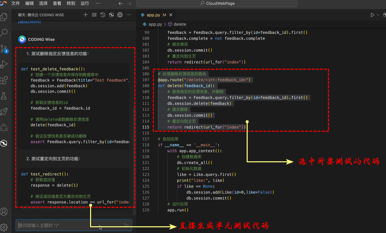This screenshot has width=386, height=233.
Task: Open the 文件 menu
Action: point(16,3)
